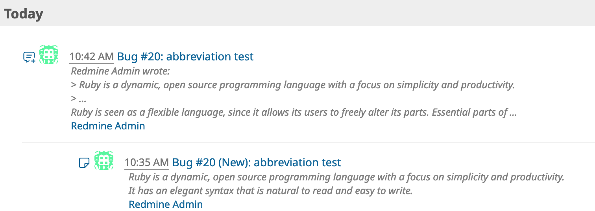Click the green avatar beside the 10:42 AM entry

coord(49,55)
